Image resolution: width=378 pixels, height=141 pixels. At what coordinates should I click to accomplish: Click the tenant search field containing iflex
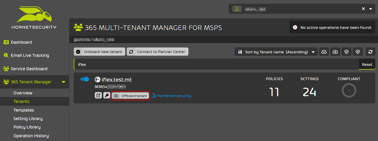point(216,64)
